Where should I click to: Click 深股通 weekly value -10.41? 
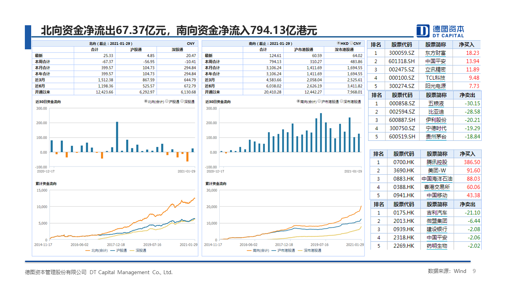190,62
